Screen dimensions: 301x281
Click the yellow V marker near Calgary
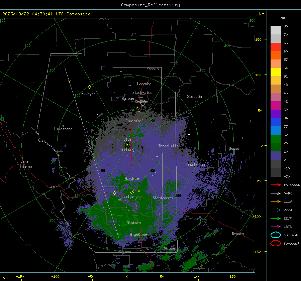(x=139, y=191)
